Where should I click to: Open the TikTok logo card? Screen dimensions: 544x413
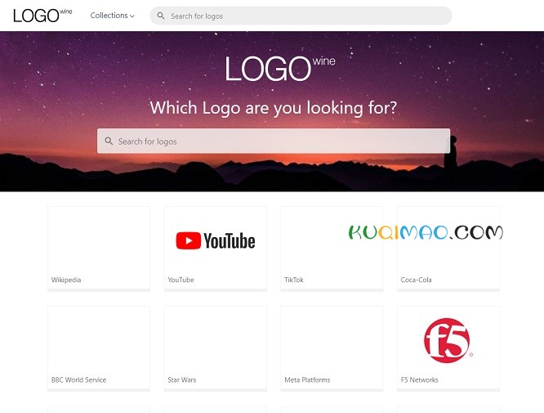tap(332, 248)
